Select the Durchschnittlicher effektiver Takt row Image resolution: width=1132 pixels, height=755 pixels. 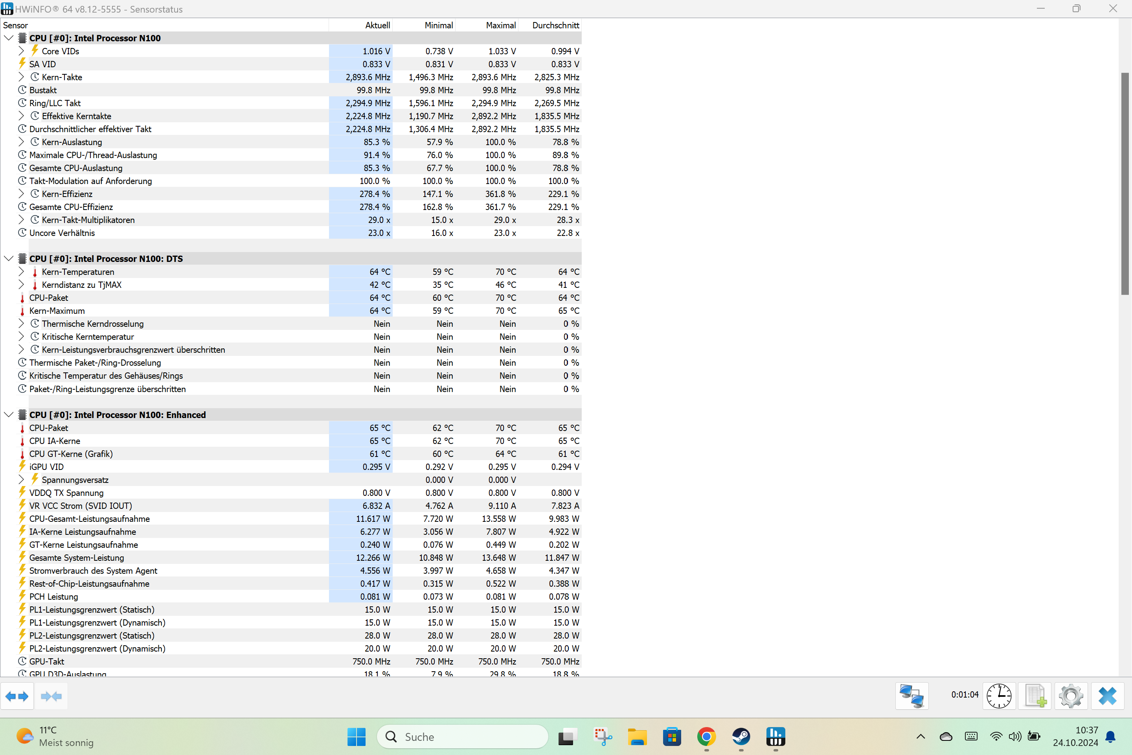[x=291, y=129]
